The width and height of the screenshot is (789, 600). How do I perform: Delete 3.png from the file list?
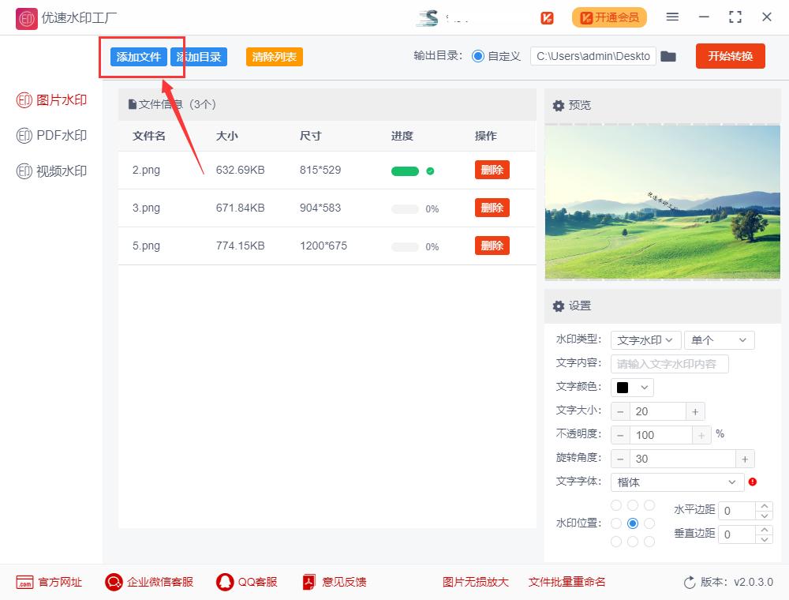[492, 208]
